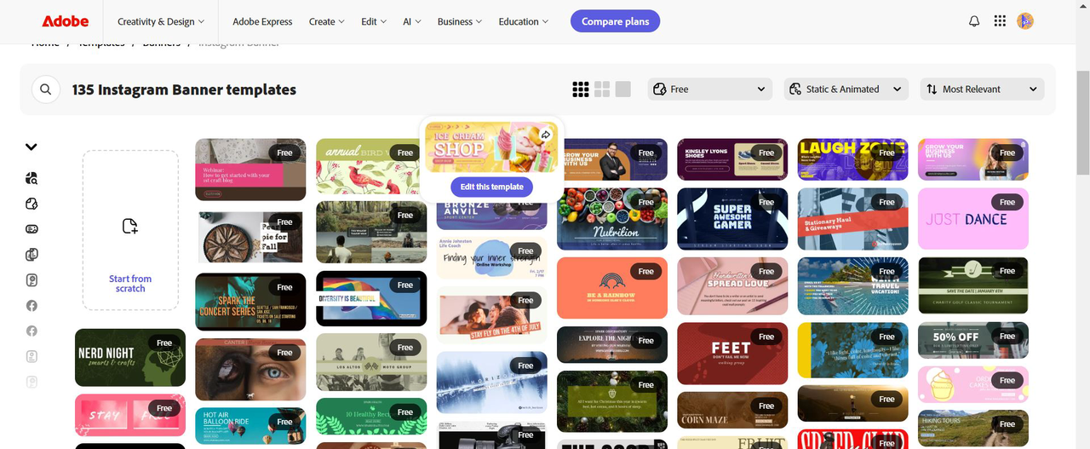Open the Laugh Zone template
Screen dimensions: 1090x449
click(x=853, y=159)
